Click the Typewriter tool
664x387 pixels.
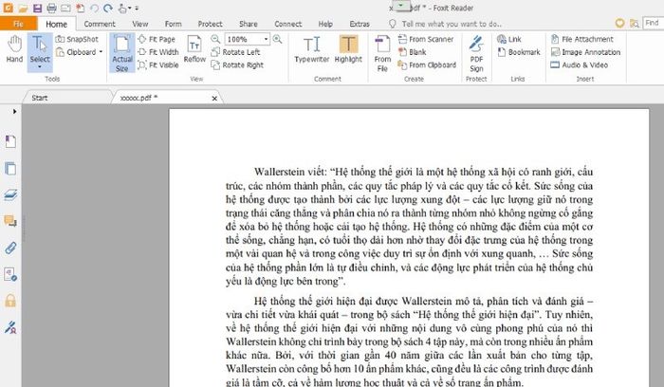(x=312, y=47)
